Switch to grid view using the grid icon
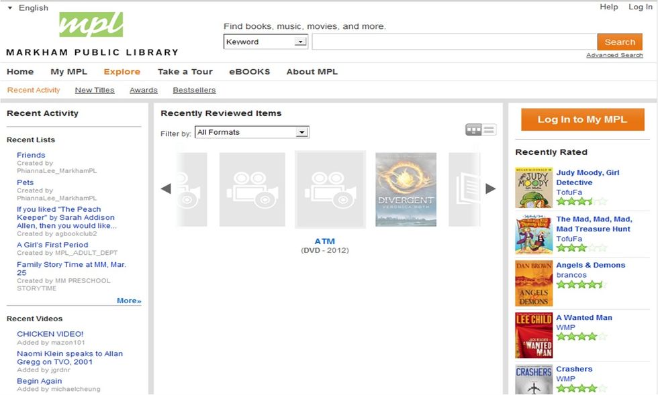This screenshot has height=395, width=658. click(474, 129)
